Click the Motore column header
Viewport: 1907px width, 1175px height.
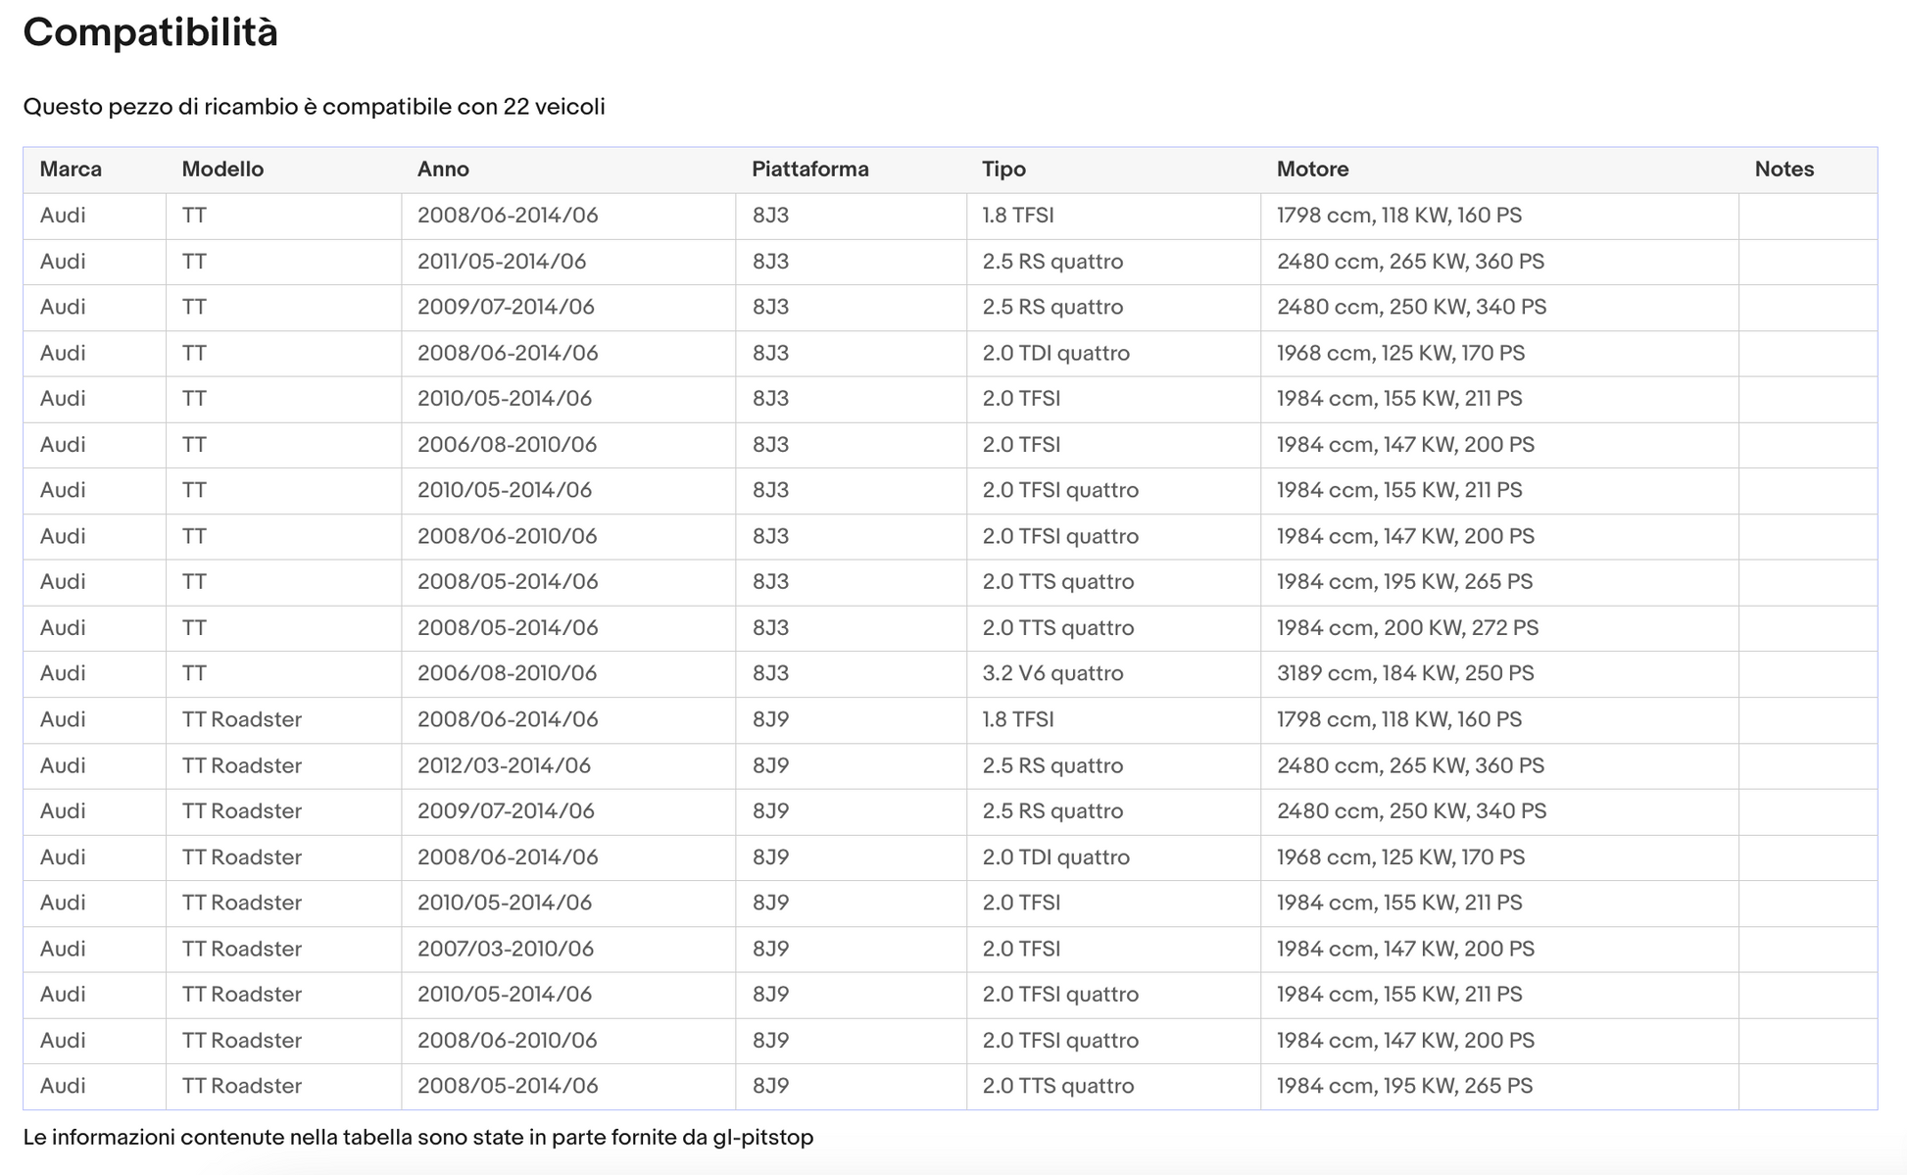point(1312,170)
